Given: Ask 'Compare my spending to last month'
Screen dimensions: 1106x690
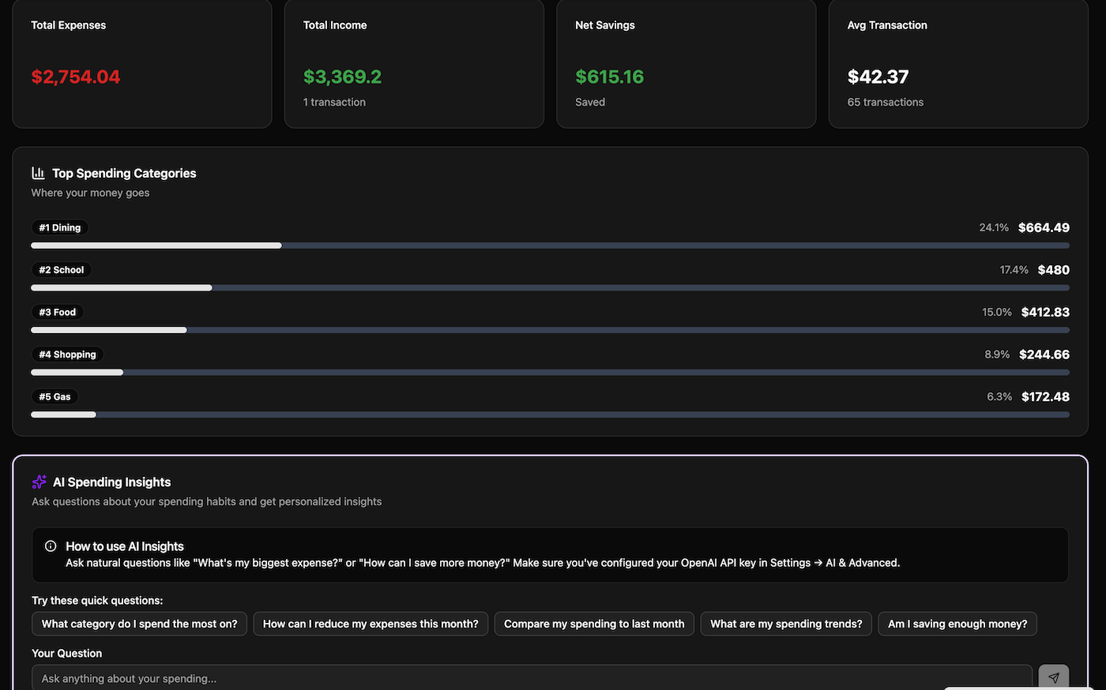Looking at the screenshot, I should 593,624.
